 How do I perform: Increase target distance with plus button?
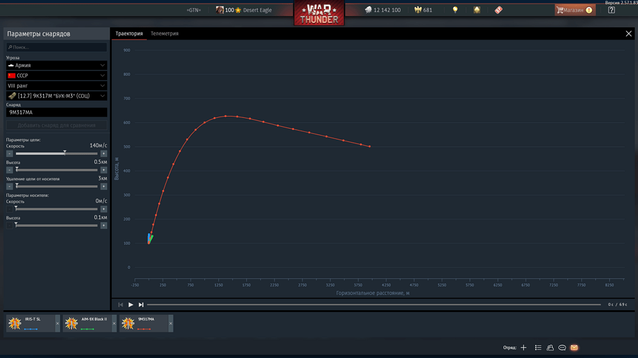[104, 187]
